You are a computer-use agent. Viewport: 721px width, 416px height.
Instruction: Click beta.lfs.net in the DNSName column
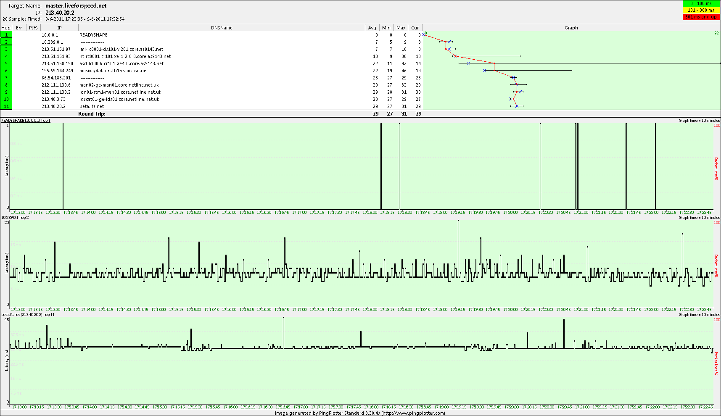click(x=91, y=106)
